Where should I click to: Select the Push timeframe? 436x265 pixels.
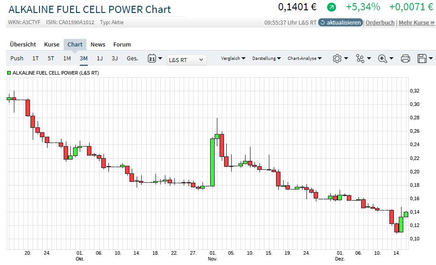tap(17, 58)
